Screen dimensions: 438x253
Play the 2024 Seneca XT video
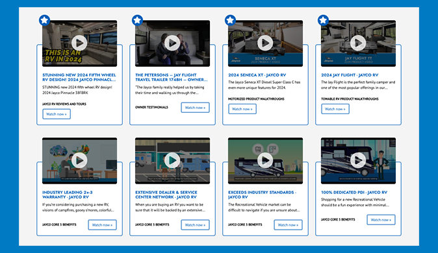click(x=265, y=43)
